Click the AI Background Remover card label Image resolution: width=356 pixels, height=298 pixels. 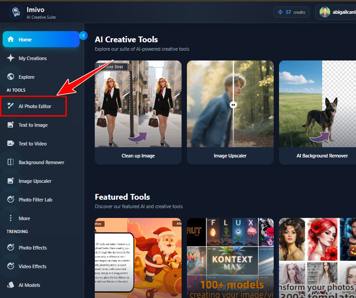click(x=322, y=156)
